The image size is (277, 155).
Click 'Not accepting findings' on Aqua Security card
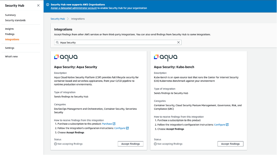(70, 144)
